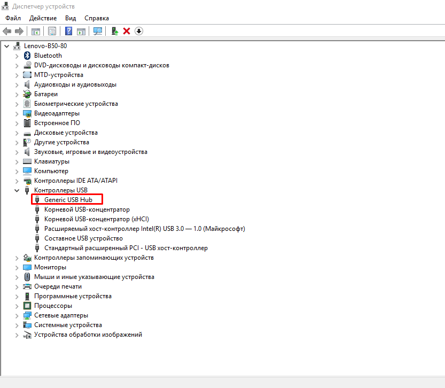Click the show/hide console tree icon

36,31
